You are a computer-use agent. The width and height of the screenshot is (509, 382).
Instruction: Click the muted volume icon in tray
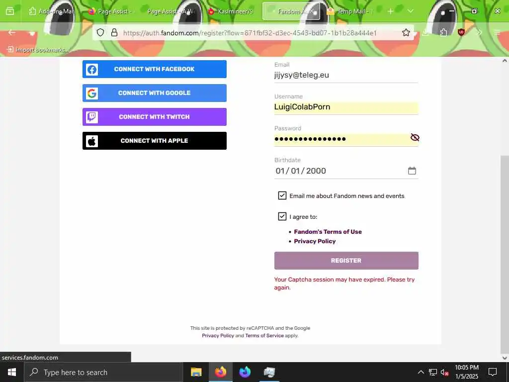[444, 372]
